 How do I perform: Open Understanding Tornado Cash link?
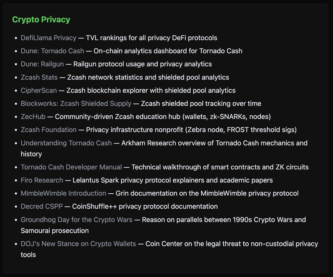click(66, 143)
